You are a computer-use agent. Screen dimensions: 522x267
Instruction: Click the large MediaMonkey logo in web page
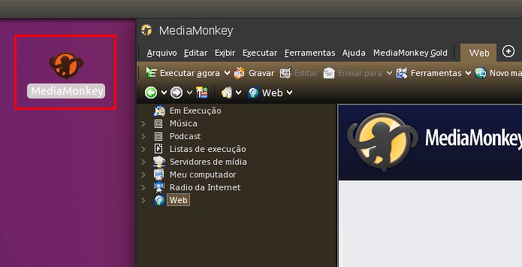click(382, 142)
